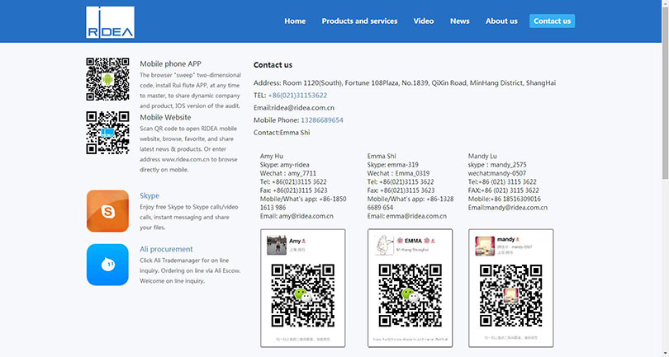
Task: Click the page's vertical scrollbar
Action: [x=665, y=165]
